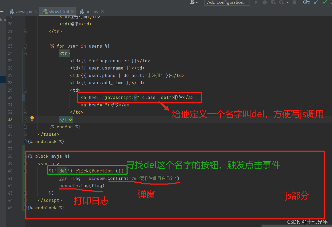Click the 'javascript:0' href value
The image size is (332, 227).
pyautogui.click(x=121, y=98)
